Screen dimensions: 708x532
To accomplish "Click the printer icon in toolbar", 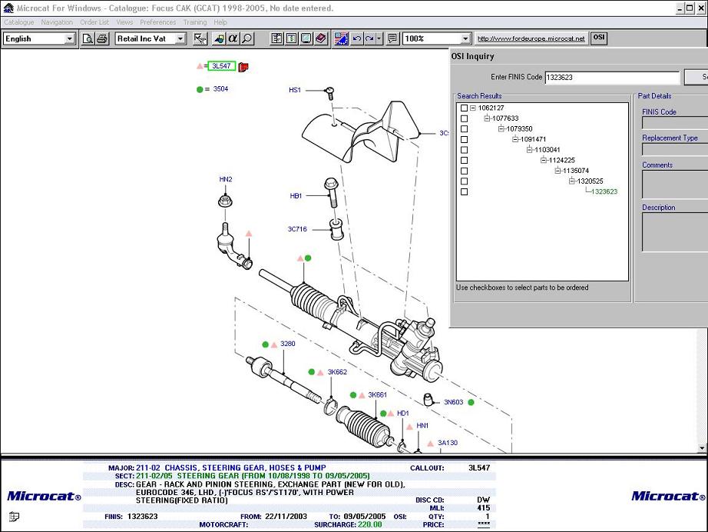I will pyautogui.click(x=101, y=38).
